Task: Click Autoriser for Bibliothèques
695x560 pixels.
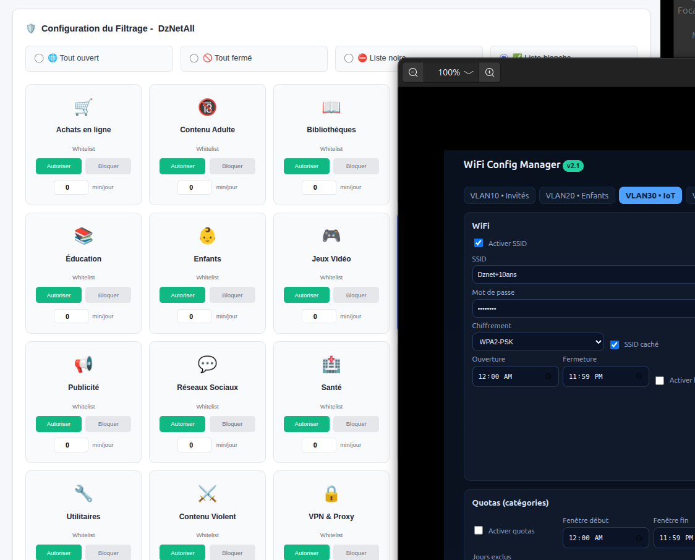Action: [307, 166]
